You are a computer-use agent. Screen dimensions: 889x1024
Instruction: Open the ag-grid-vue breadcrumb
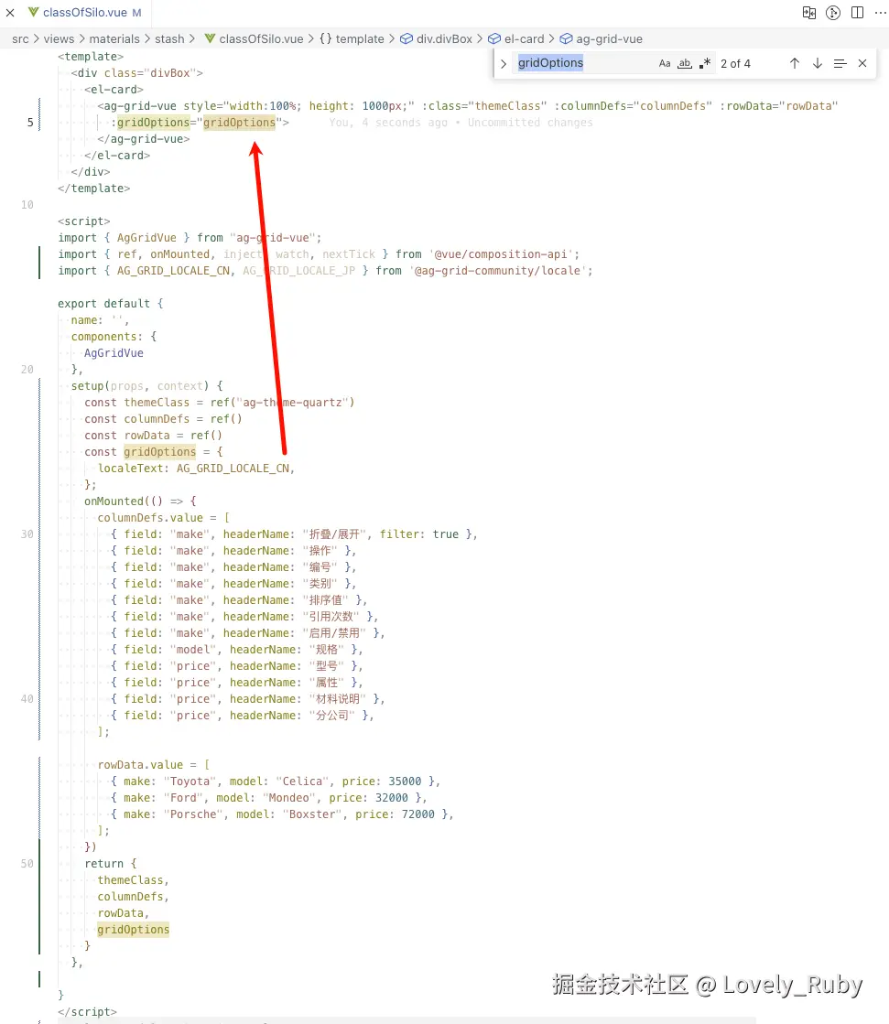(x=609, y=39)
